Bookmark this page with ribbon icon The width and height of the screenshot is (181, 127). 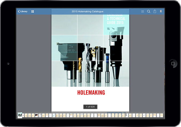pos(161,11)
